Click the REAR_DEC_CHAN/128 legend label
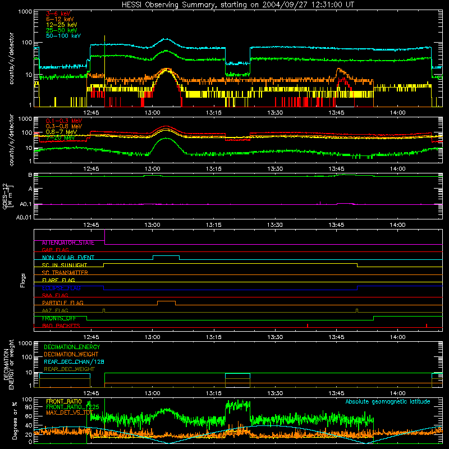The width and height of the screenshot is (449, 449). [x=74, y=361]
